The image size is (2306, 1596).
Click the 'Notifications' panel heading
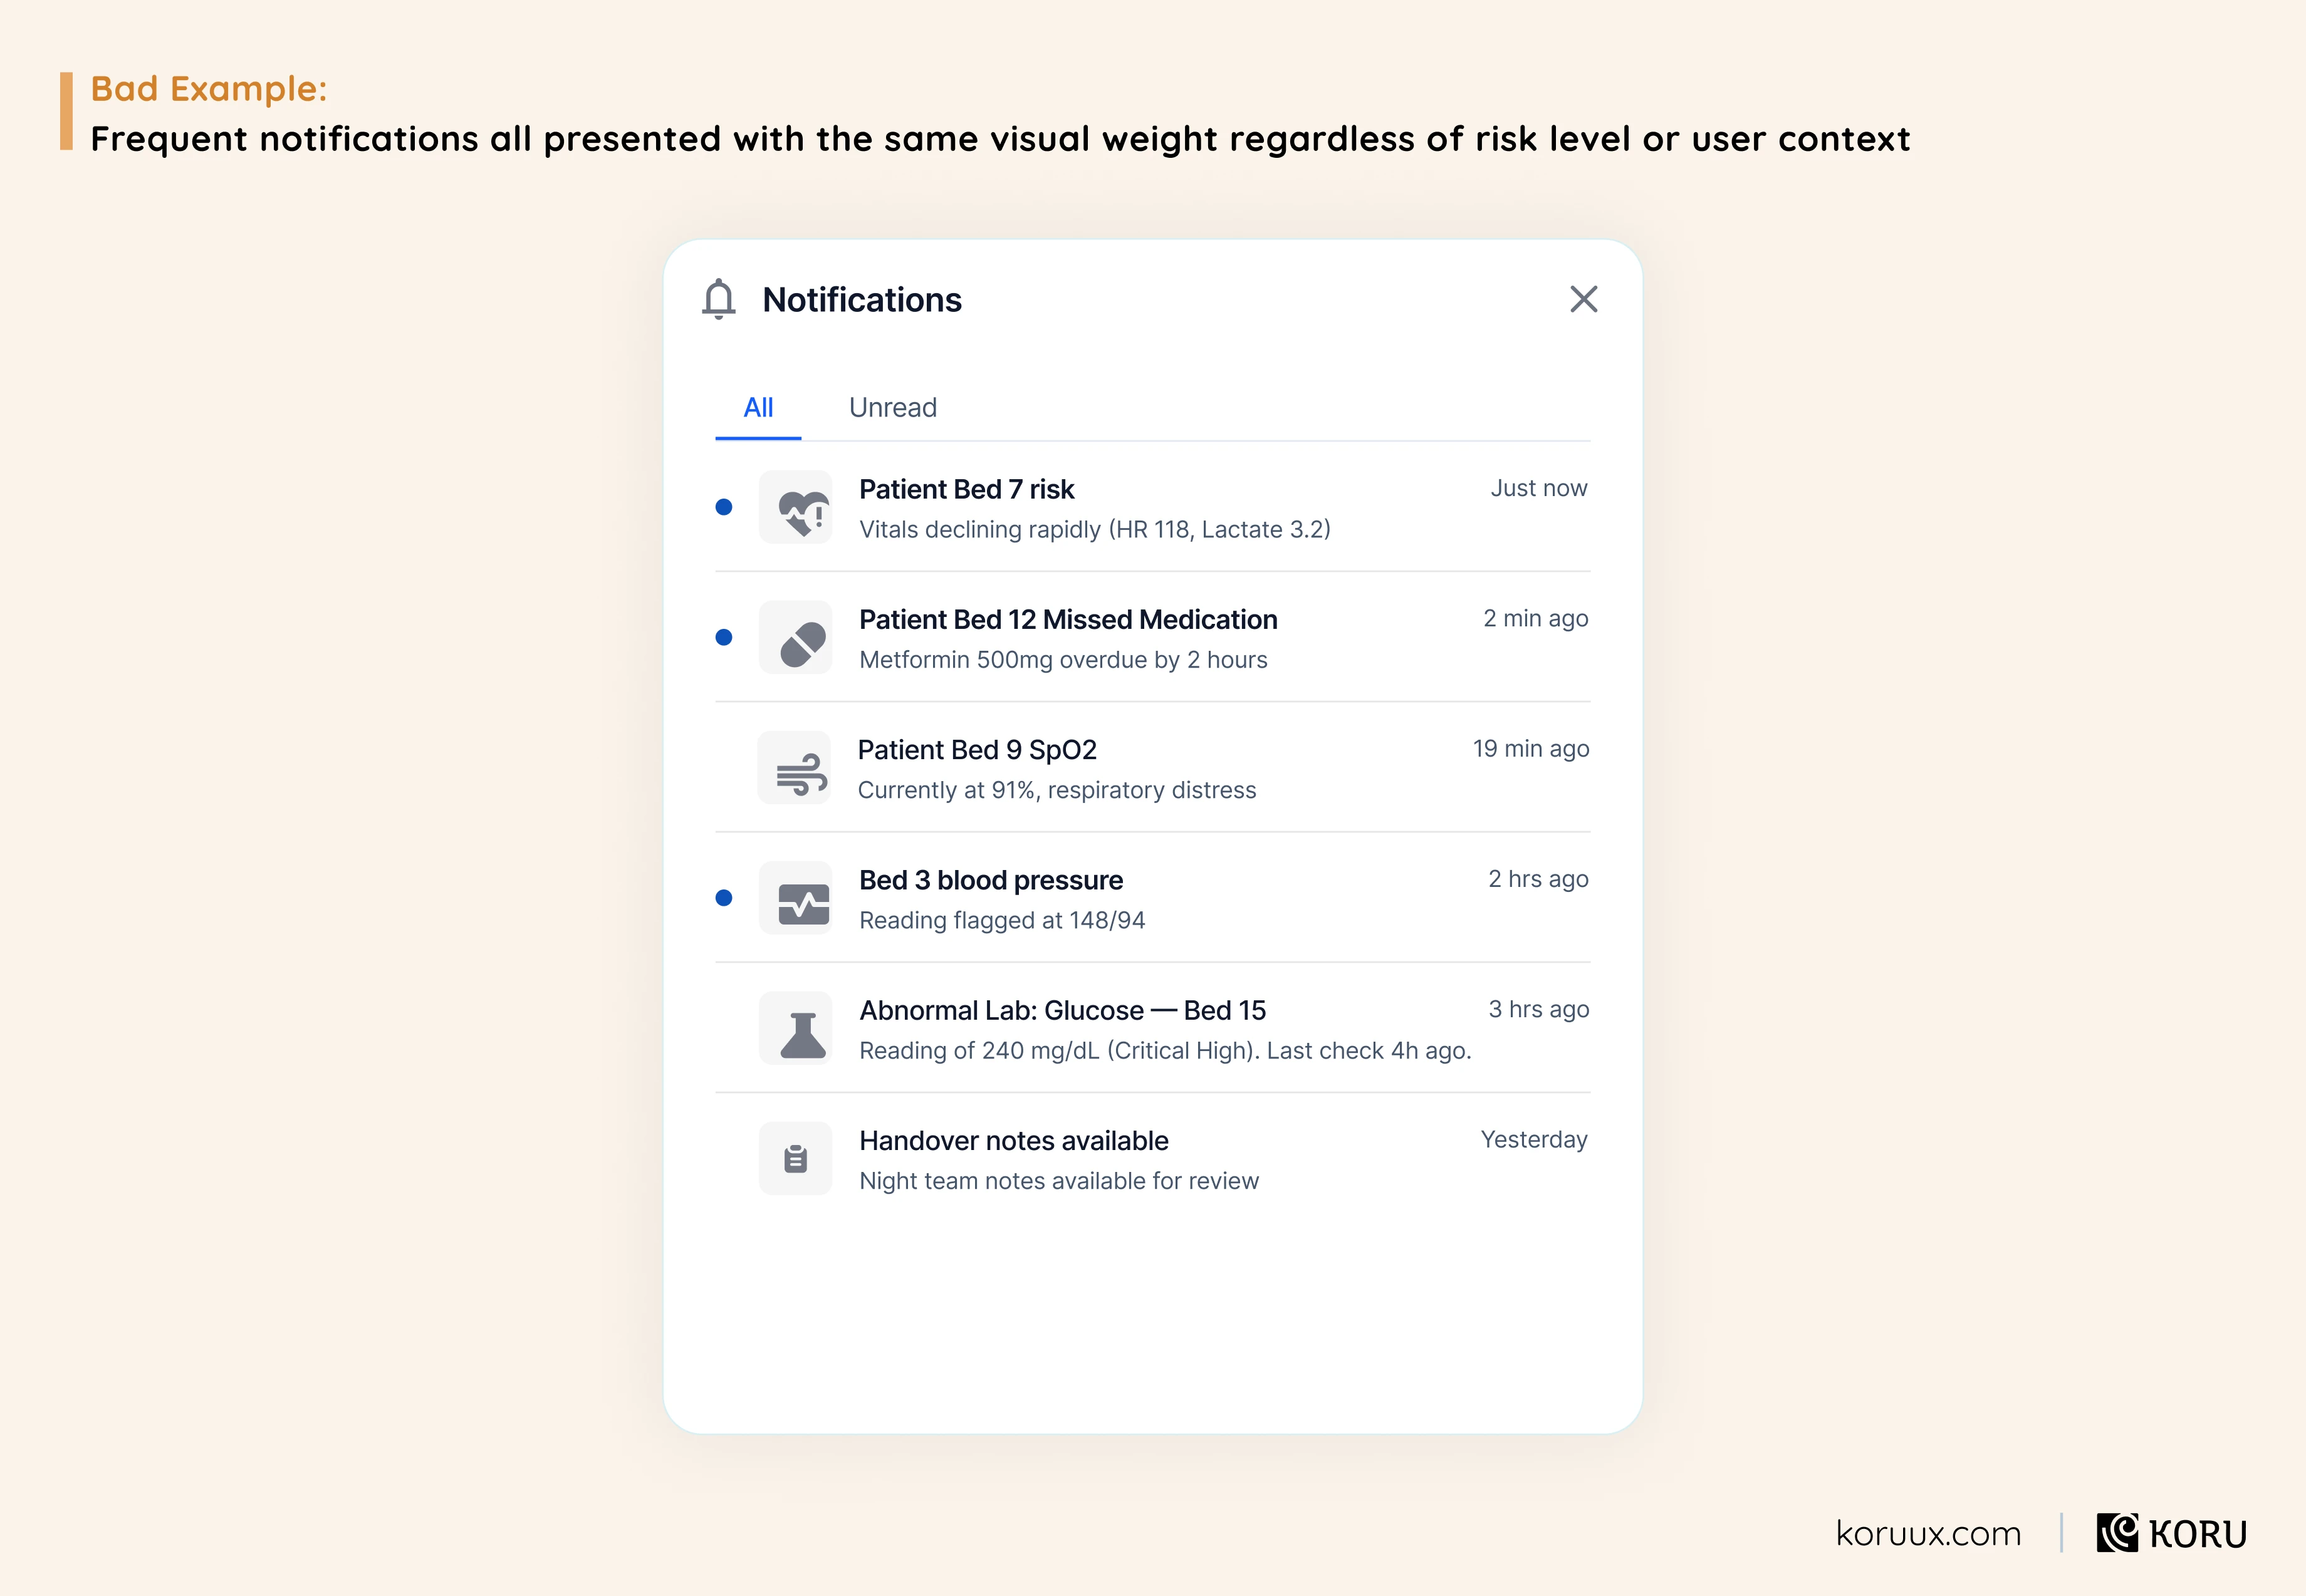862,300
